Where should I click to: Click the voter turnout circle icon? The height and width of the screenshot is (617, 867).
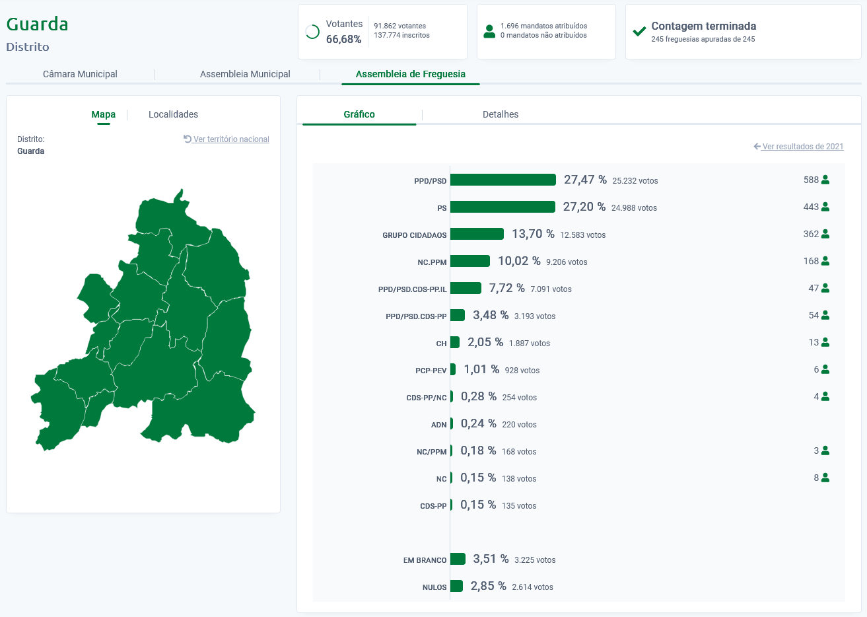[x=313, y=32]
